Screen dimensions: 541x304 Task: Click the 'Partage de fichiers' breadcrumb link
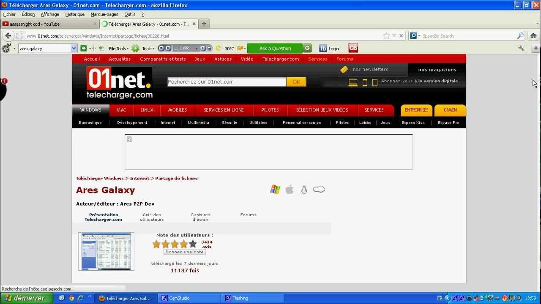(176, 178)
